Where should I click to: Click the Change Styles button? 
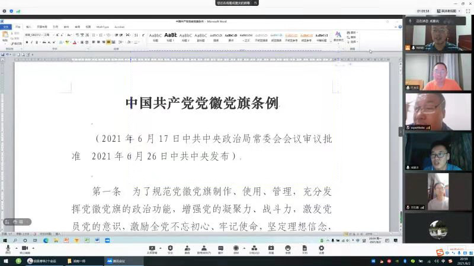click(338, 37)
